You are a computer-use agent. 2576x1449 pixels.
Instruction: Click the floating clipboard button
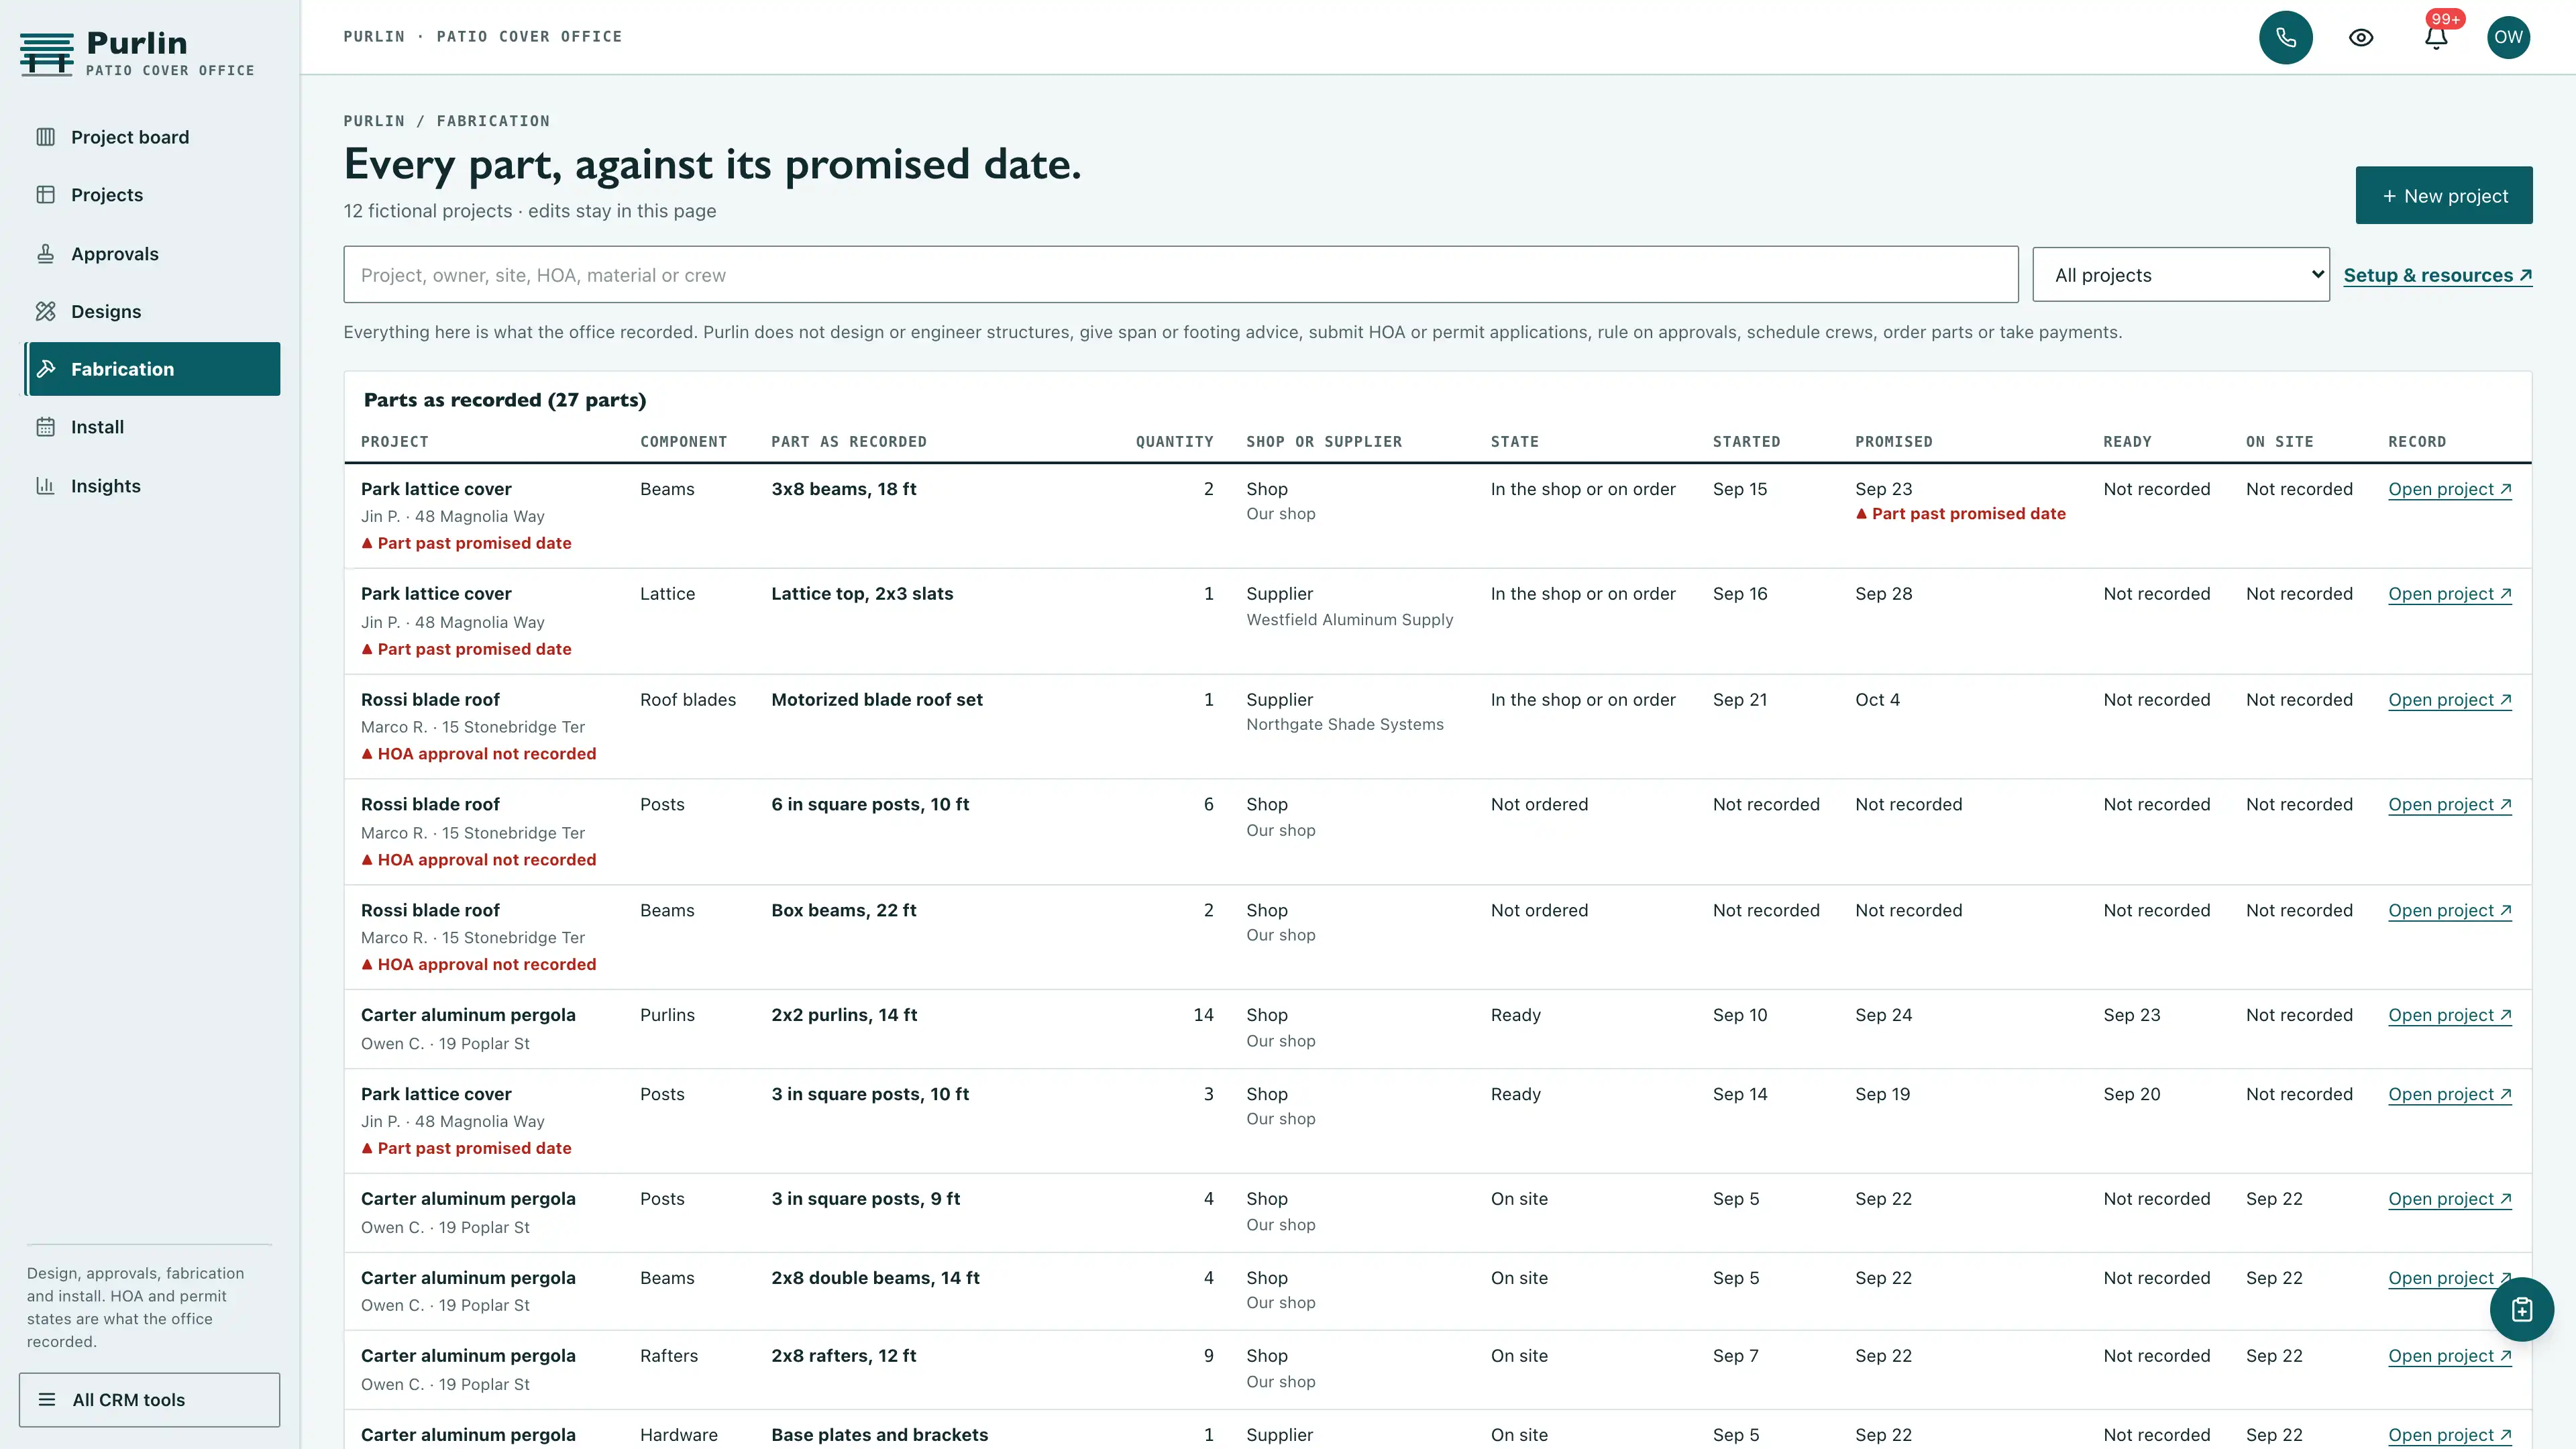tap(2521, 1309)
